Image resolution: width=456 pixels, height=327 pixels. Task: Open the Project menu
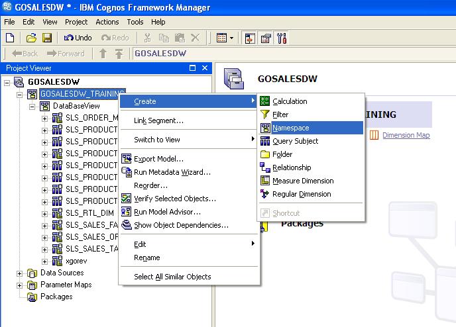(x=76, y=22)
